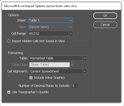
Task: Toggle the Use Typographer's Quotes checkbox
Action: [9, 92]
